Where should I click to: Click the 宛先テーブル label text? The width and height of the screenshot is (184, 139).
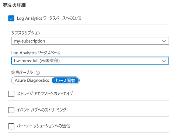22,72
